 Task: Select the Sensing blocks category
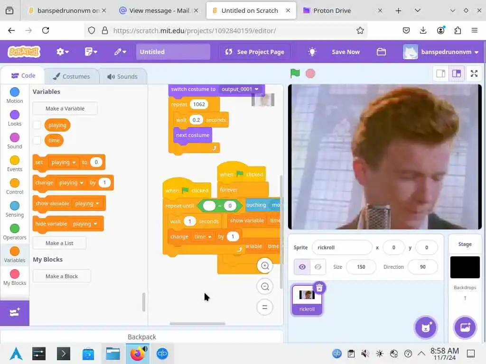(15, 209)
